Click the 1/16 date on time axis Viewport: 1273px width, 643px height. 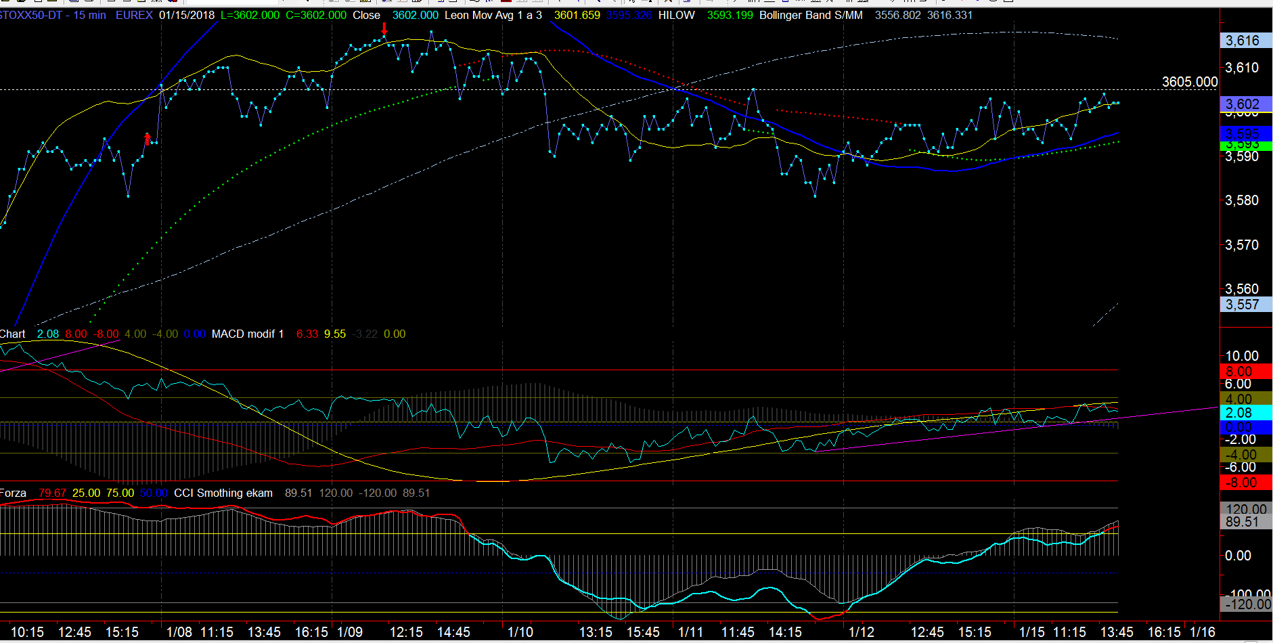point(1203,632)
